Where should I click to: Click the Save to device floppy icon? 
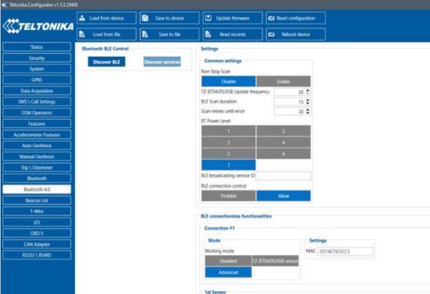pos(145,18)
